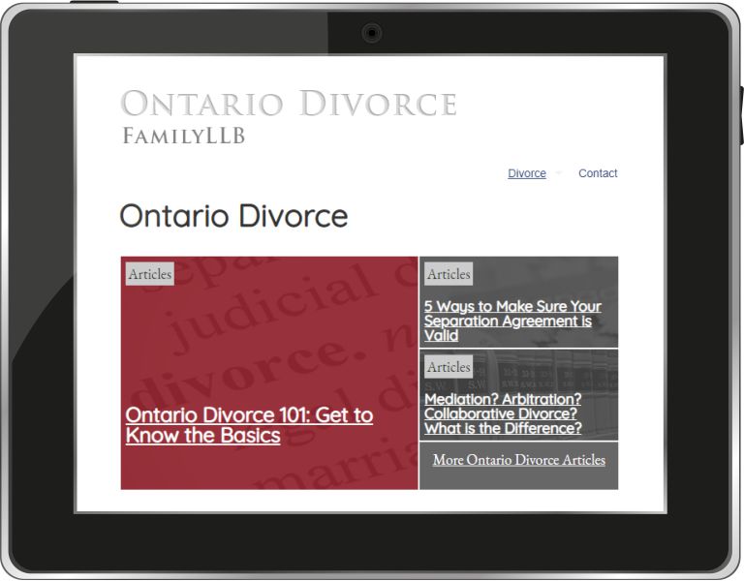Open Ontario Divorce 101 article link
This screenshot has height=581, width=744.
[250, 425]
